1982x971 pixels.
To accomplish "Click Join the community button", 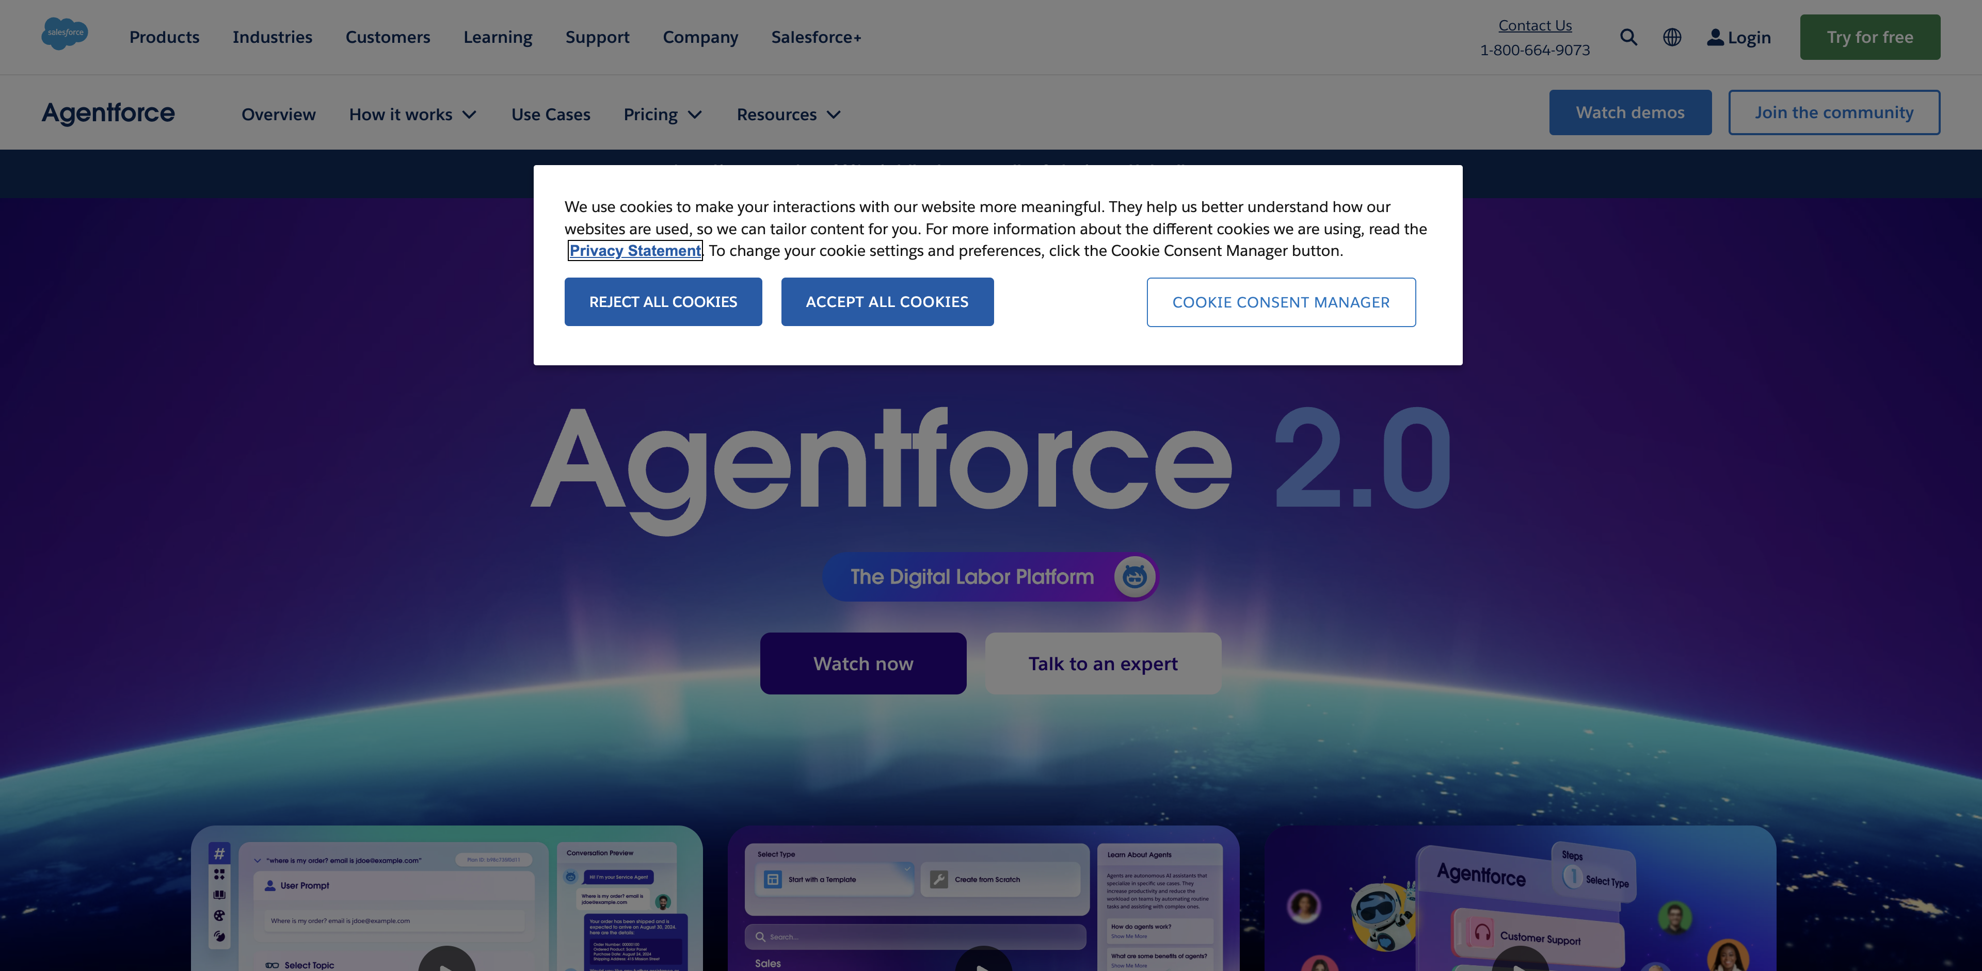I will 1834,112.
